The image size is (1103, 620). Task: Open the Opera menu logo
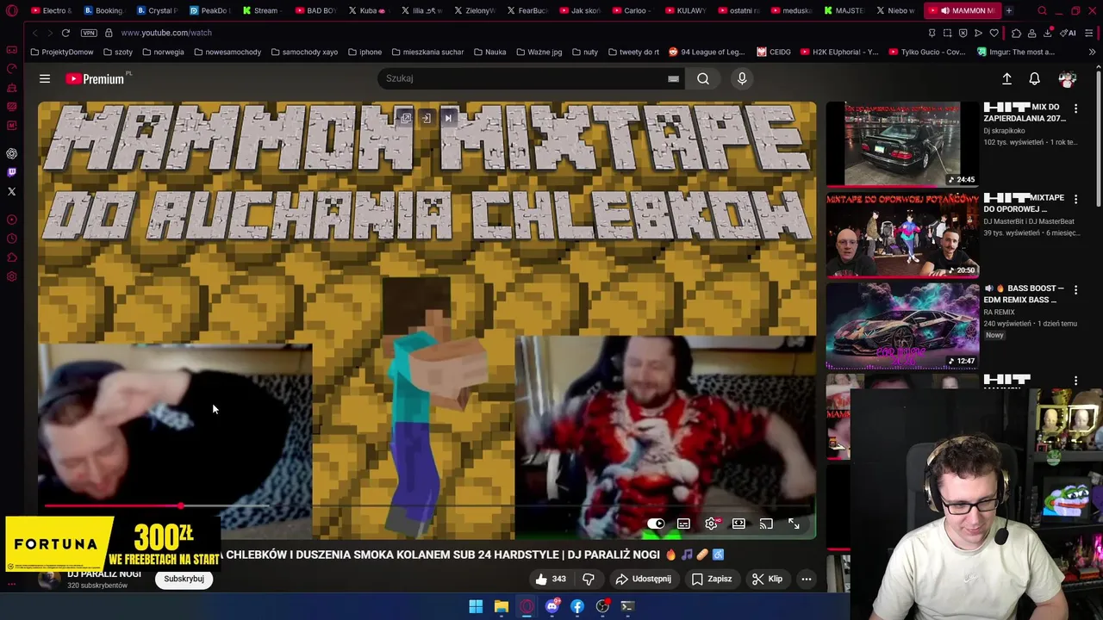tap(12, 10)
